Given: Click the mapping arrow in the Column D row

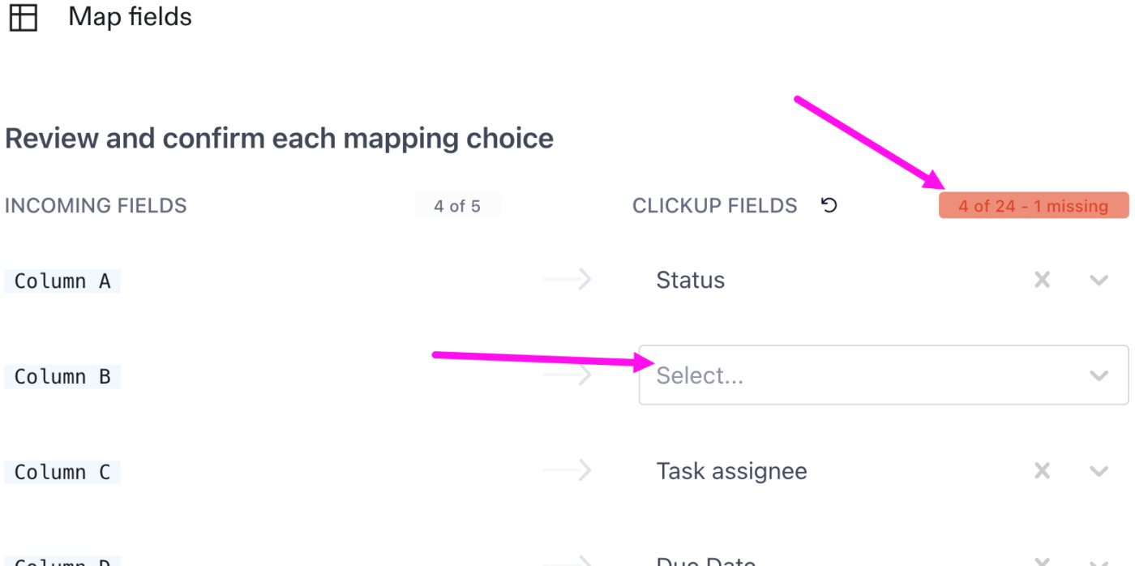Looking at the screenshot, I should 567,560.
